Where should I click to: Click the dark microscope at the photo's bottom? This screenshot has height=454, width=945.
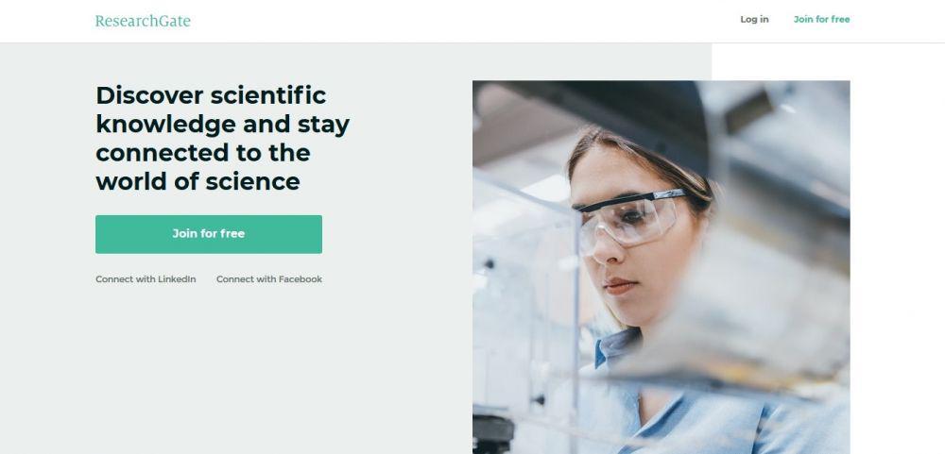(493, 435)
